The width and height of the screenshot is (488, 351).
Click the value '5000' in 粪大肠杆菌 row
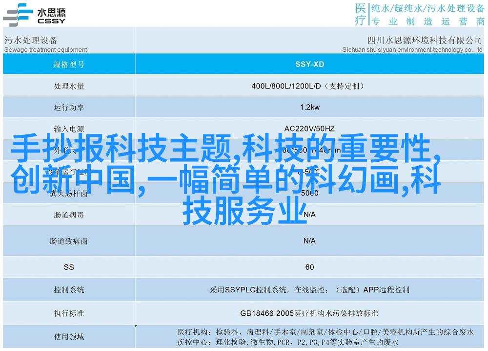click(310, 193)
